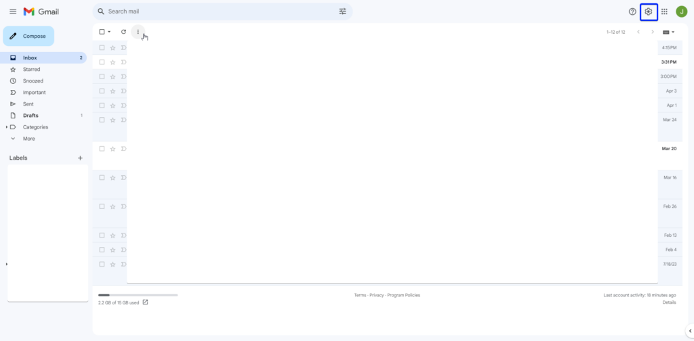Open the Google apps grid

[664, 12]
